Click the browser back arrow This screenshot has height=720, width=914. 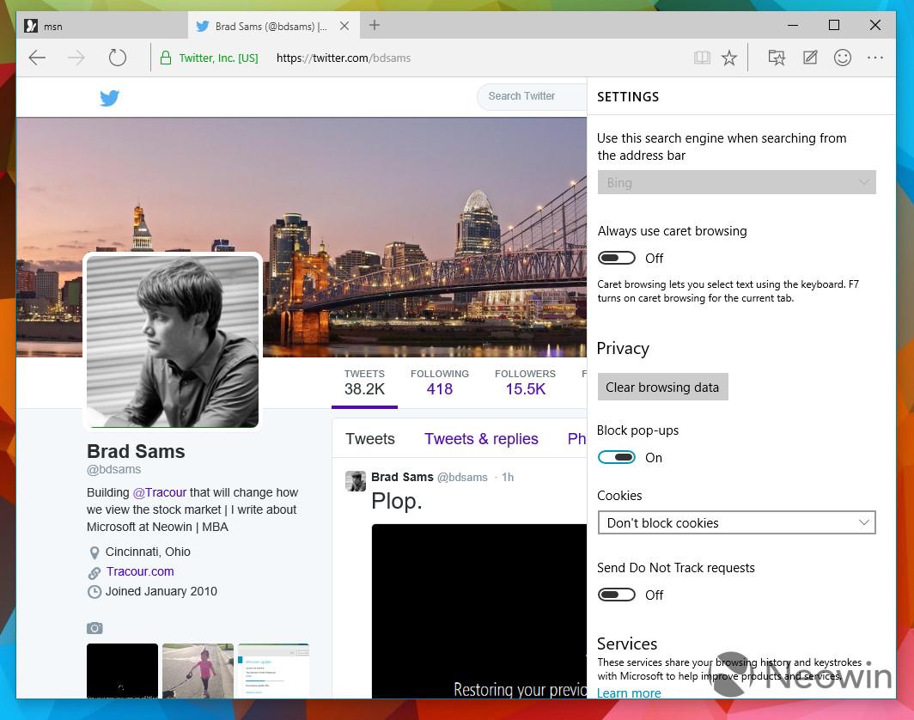pos(37,58)
